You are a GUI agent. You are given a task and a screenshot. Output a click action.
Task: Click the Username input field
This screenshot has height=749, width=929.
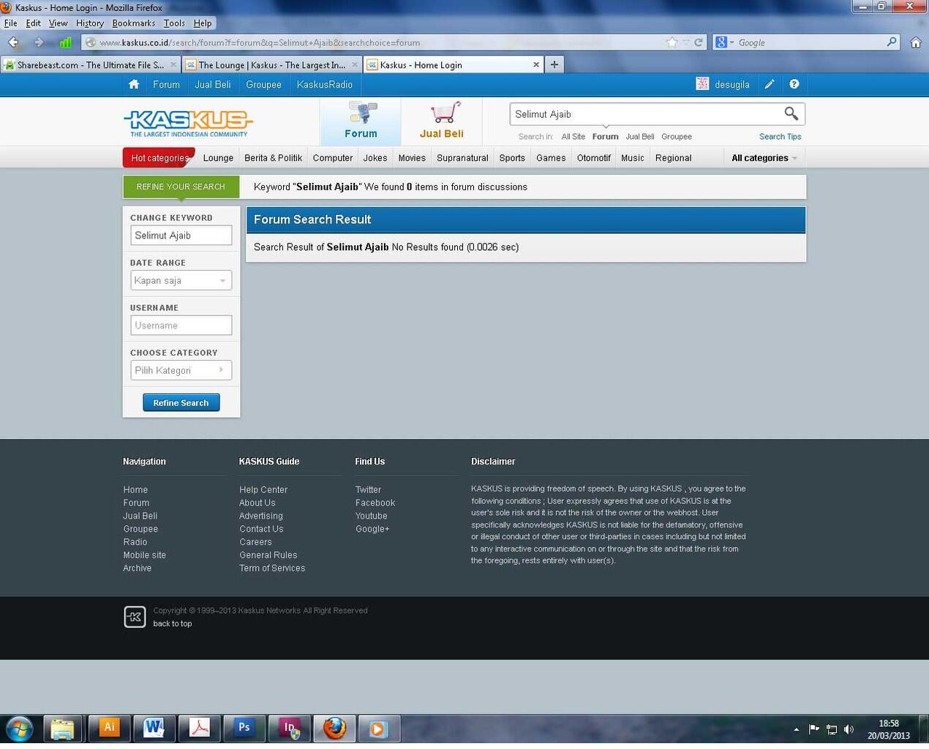pos(181,325)
